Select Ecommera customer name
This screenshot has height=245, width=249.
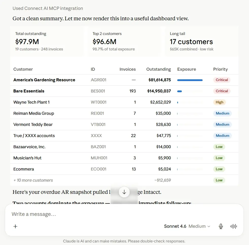tap(24, 169)
